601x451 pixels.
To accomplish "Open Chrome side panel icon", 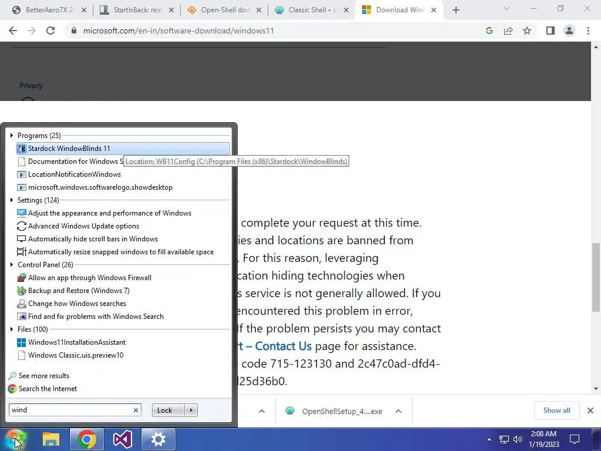I will [x=551, y=31].
